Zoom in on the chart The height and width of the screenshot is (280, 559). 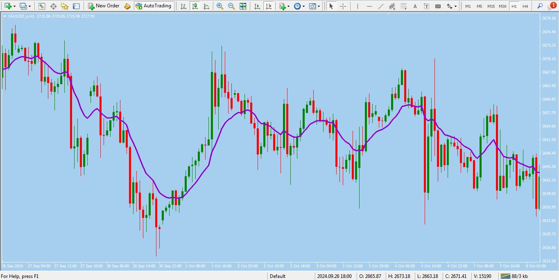tap(220, 6)
